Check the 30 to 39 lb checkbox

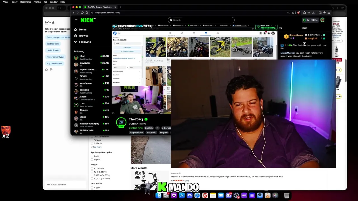tap(92, 168)
